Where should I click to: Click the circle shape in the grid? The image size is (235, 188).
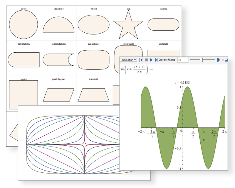click(x=23, y=24)
